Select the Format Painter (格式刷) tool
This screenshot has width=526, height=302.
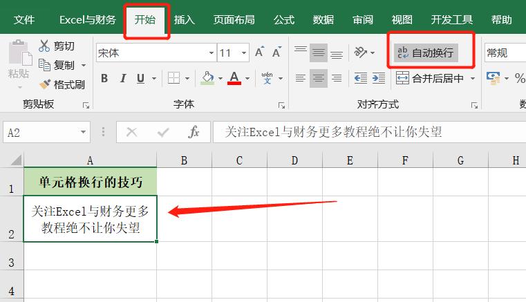coord(62,84)
